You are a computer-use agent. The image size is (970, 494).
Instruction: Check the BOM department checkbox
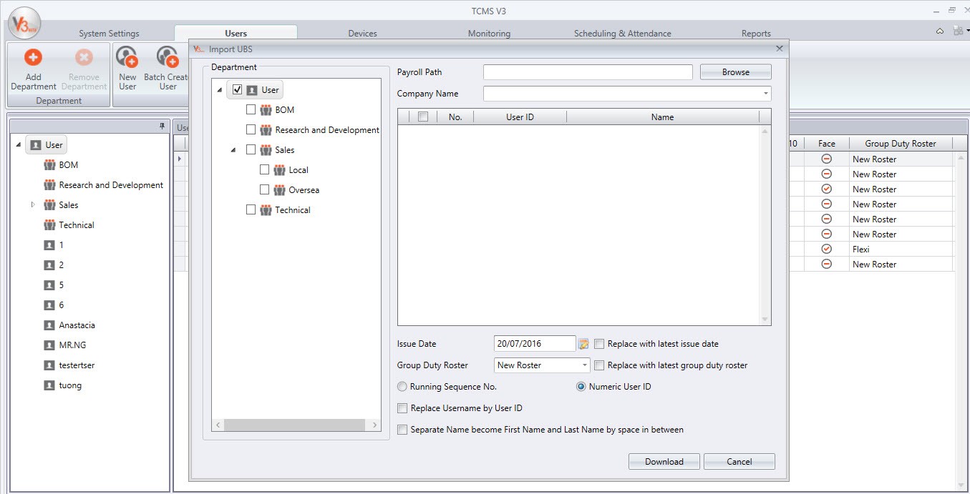tap(251, 110)
